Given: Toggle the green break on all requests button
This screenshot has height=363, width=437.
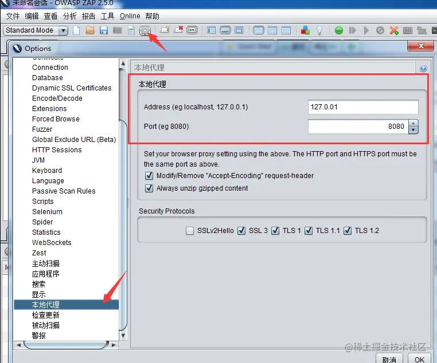Looking at the screenshot, I should click(x=339, y=30).
